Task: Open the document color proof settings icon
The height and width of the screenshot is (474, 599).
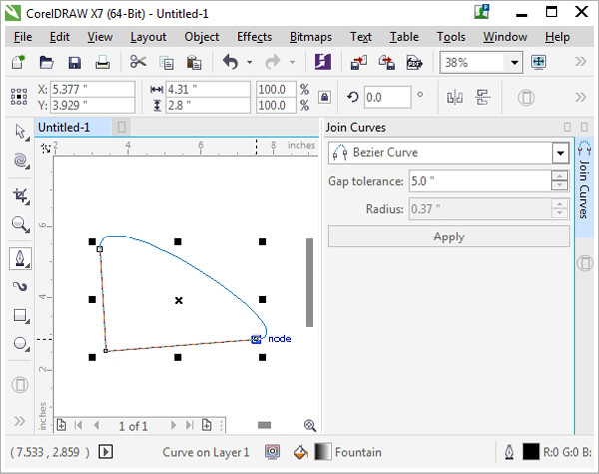Action: click(x=272, y=452)
